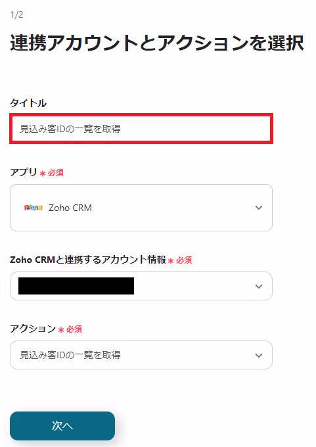Click the 必須 marker beside アプリ
This screenshot has width=316, height=447.
click(x=56, y=173)
